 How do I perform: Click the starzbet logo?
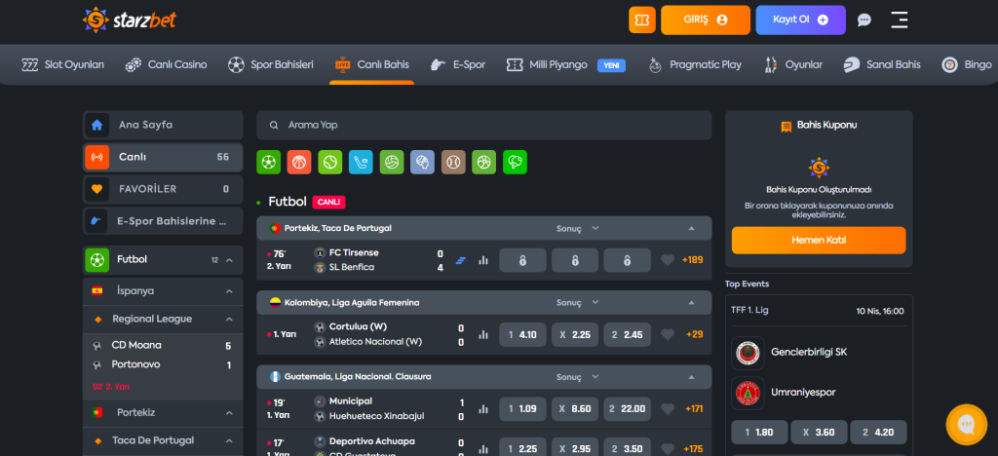(130, 19)
